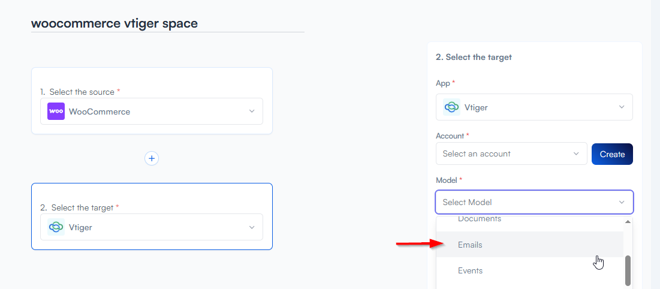Click the WooCommerce logo in the source selector
Image resolution: width=660 pixels, height=289 pixels.
[x=56, y=112]
